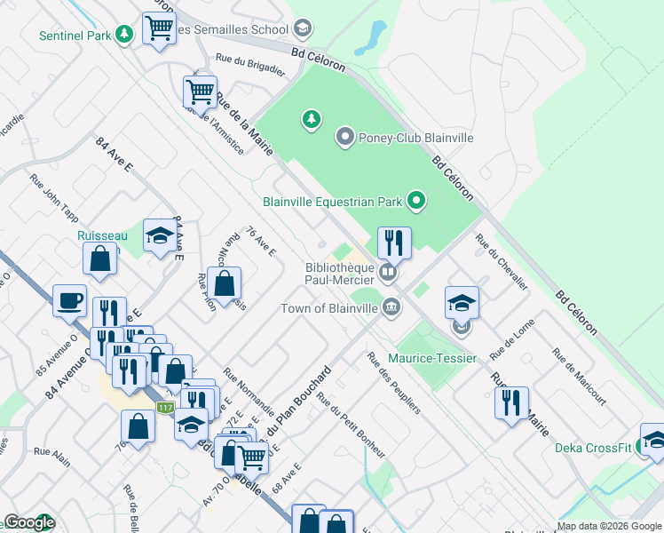Image resolution: width=664 pixels, height=533 pixels.
Task: Select the Sentinel Park tree pin
Action: tap(124, 35)
